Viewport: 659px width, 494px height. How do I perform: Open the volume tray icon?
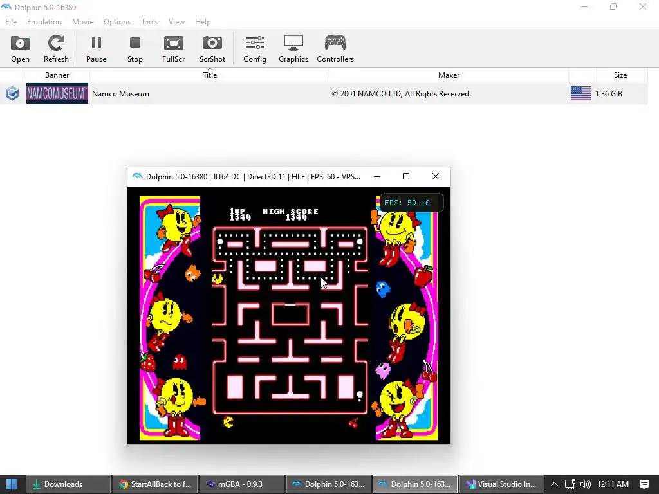click(x=585, y=484)
